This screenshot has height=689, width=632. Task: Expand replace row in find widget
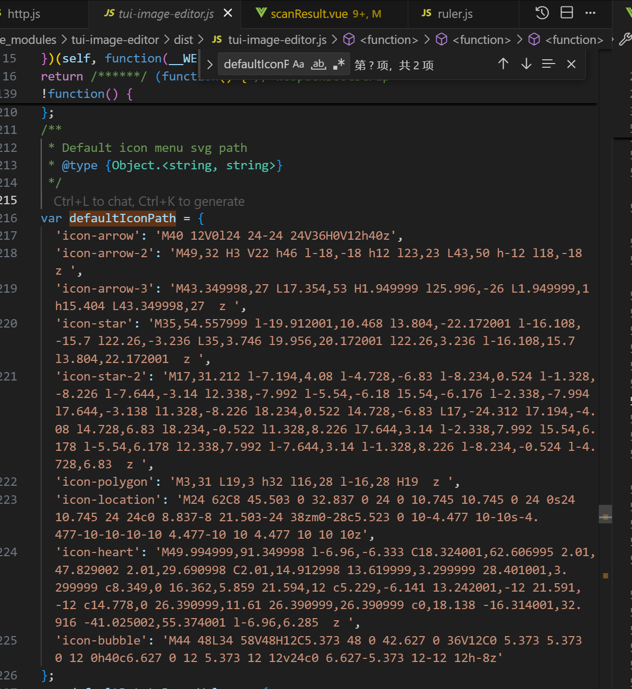(209, 65)
